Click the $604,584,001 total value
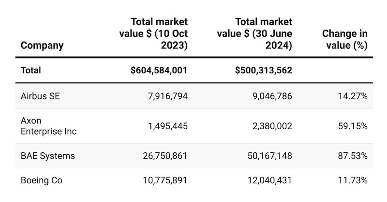Viewport: 387px width, 202px height. pos(159,70)
